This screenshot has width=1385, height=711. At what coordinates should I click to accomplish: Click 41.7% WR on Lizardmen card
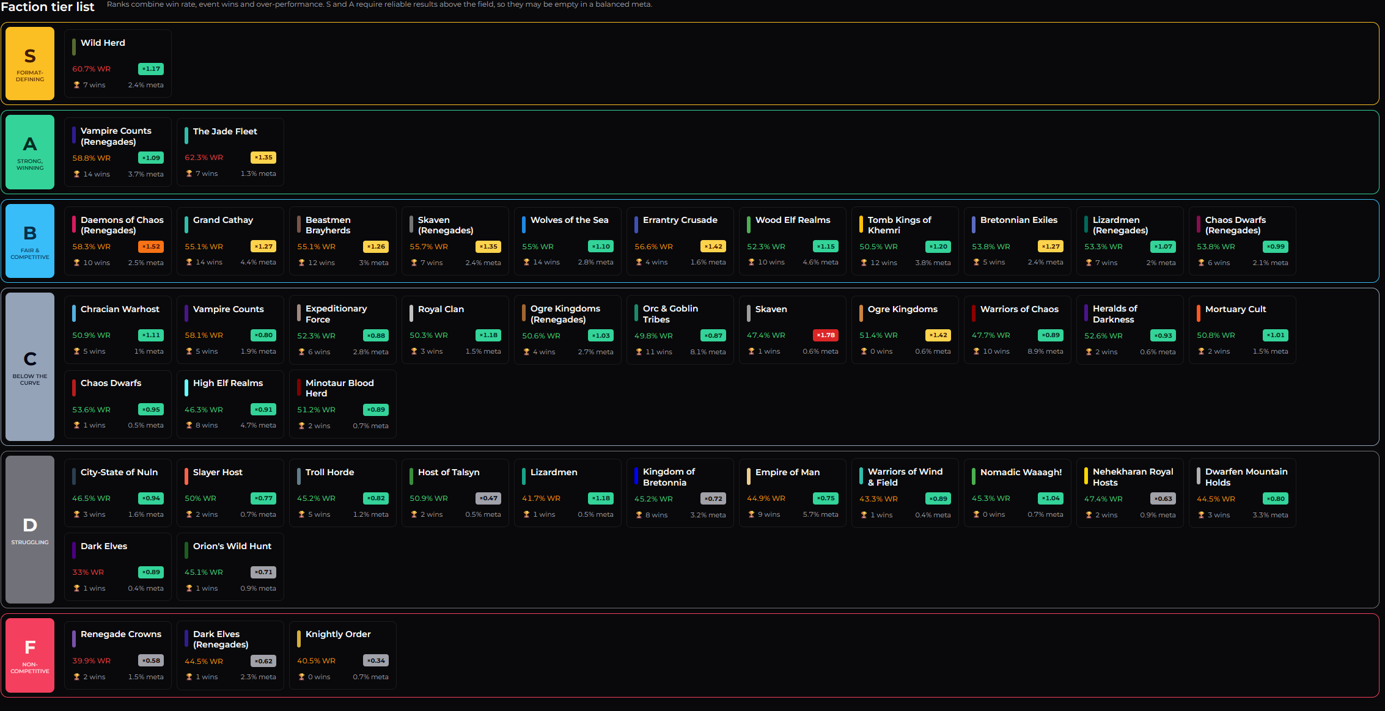click(x=541, y=498)
